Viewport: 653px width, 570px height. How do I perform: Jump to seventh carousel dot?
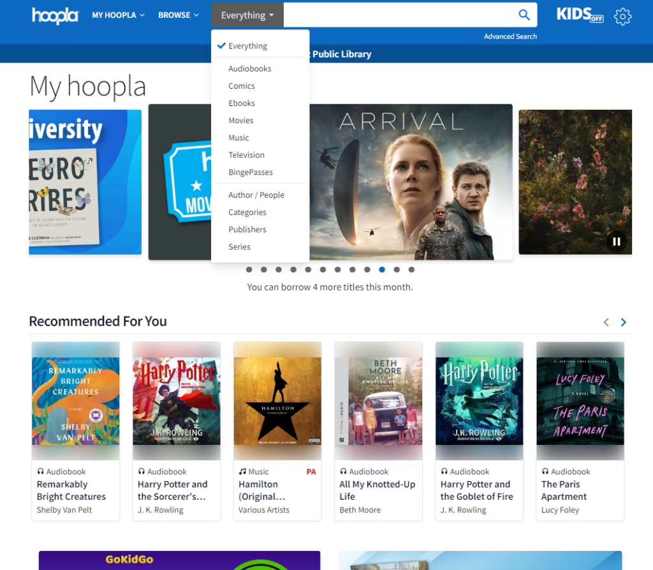tap(338, 270)
